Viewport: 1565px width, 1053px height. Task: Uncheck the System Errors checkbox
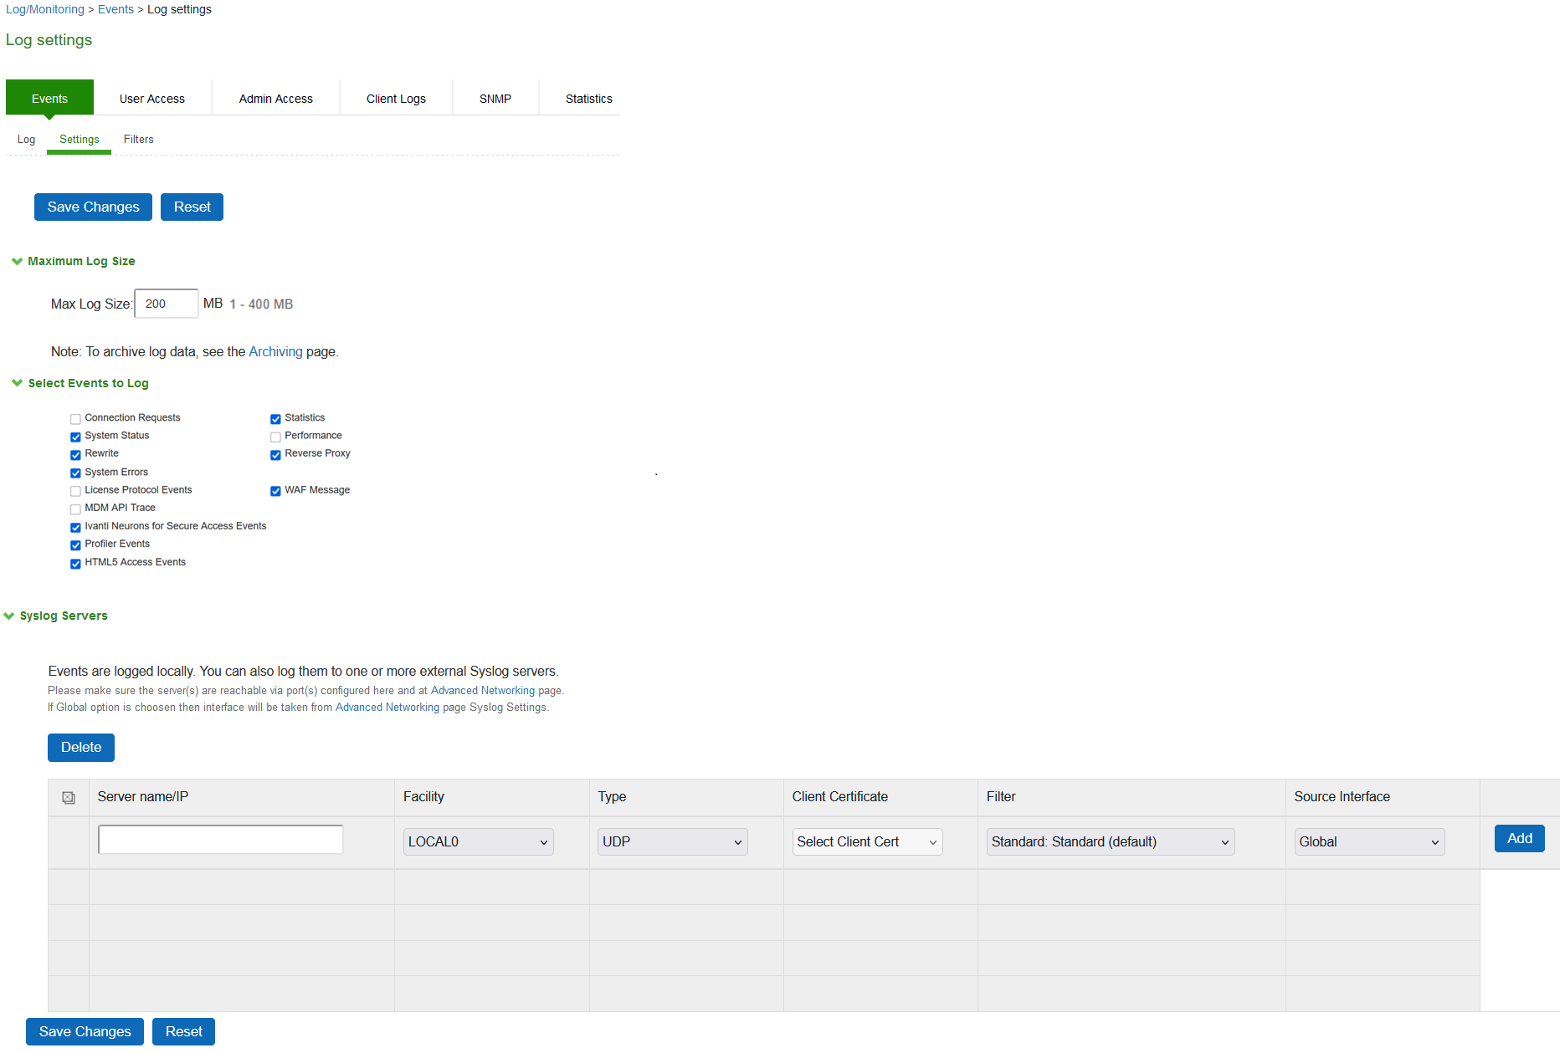[75, 473]
